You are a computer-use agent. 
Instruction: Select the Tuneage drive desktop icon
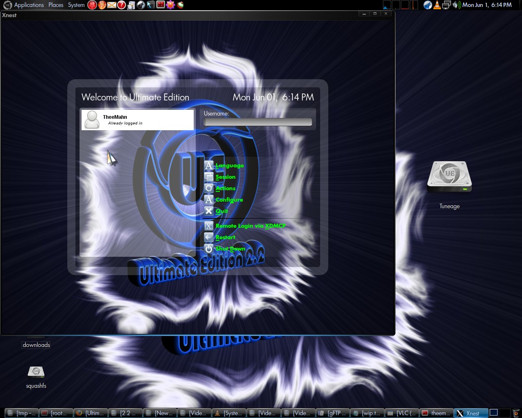tap(449, 178)
